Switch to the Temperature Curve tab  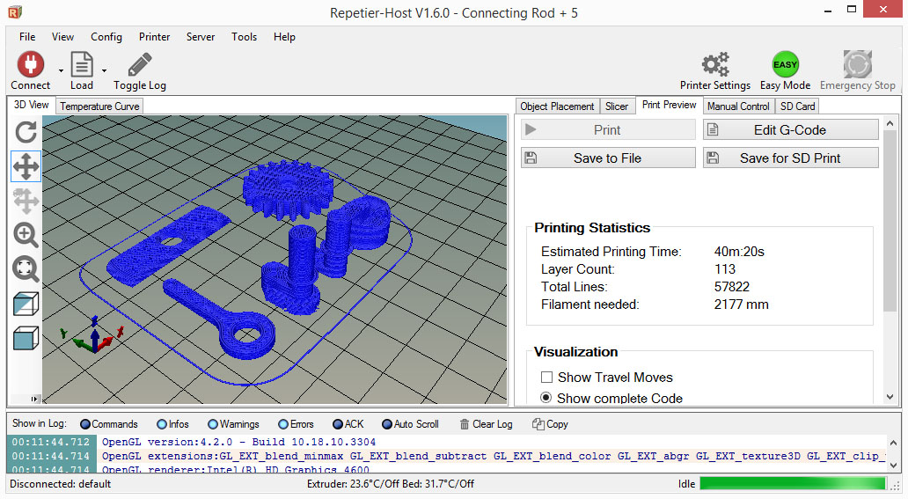99,106
